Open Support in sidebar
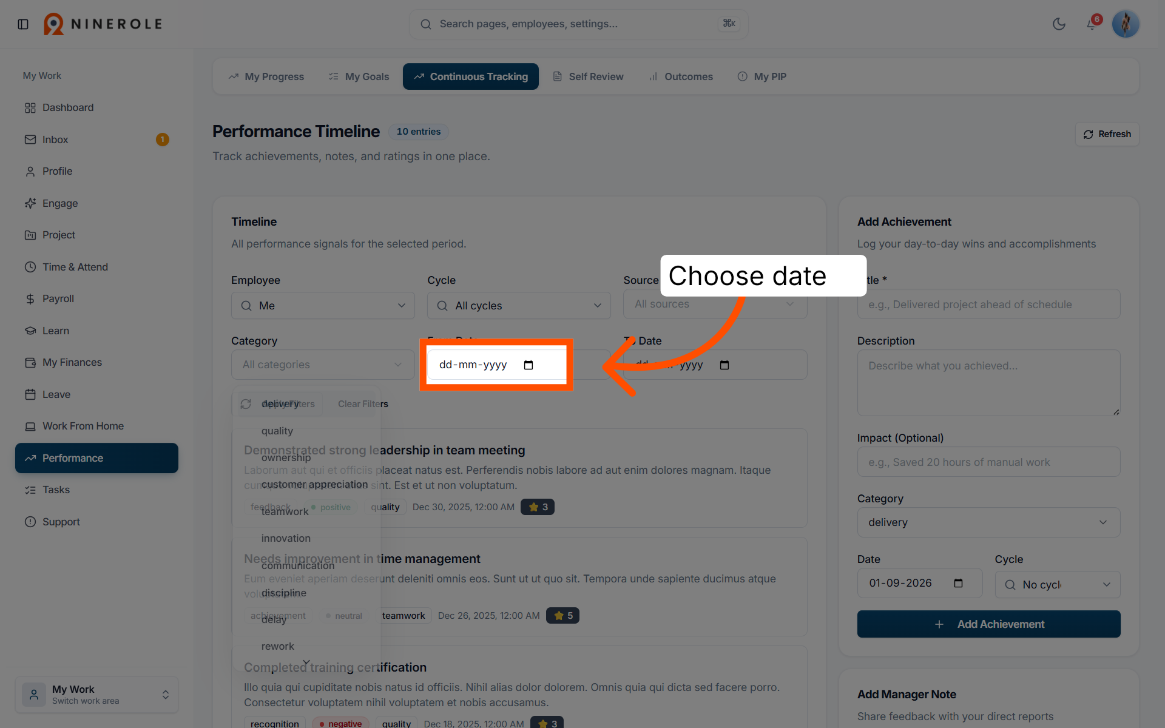Screen dimensions: 1165x728 point(97,522)
